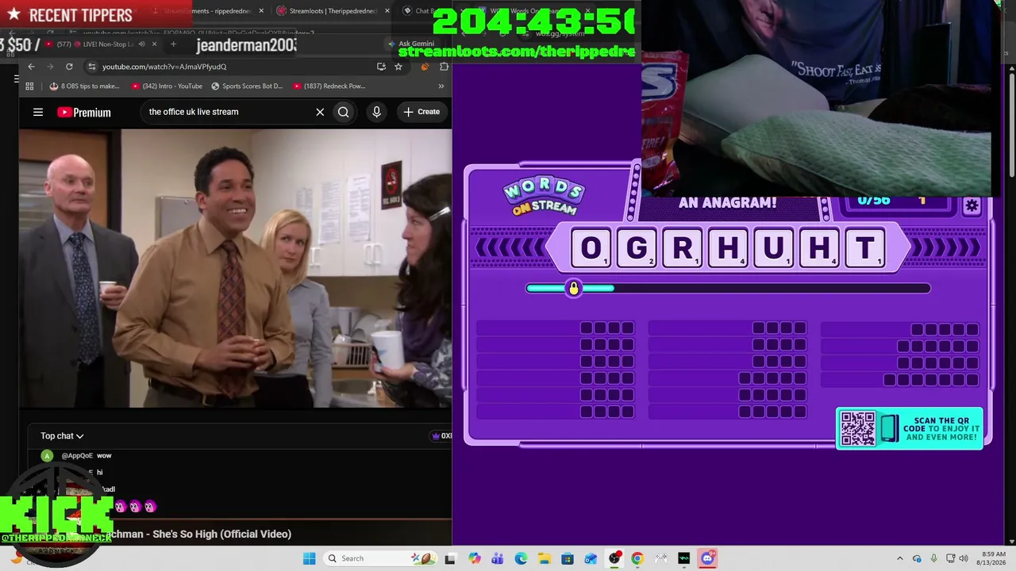Expand the Top chat dropdown
The height and width of the screenshot is (571, 1016).
62,435
